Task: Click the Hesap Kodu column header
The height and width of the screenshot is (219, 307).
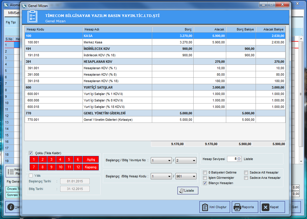Action: (x=54, y=30)
